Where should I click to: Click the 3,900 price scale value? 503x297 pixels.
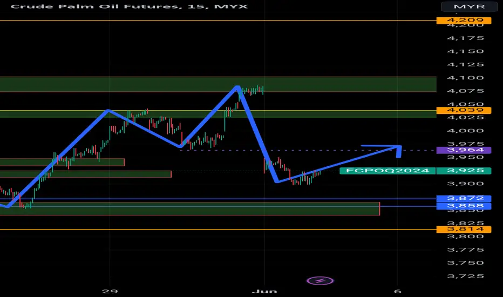(x=465, y=184)
